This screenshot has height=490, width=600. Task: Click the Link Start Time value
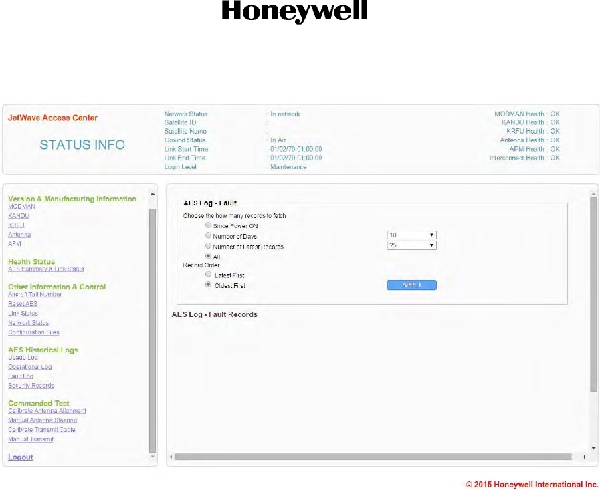[296, 149]
